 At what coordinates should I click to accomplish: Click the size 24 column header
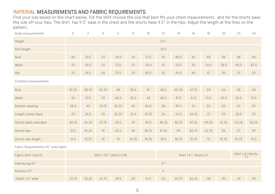(x=254, y=33)
